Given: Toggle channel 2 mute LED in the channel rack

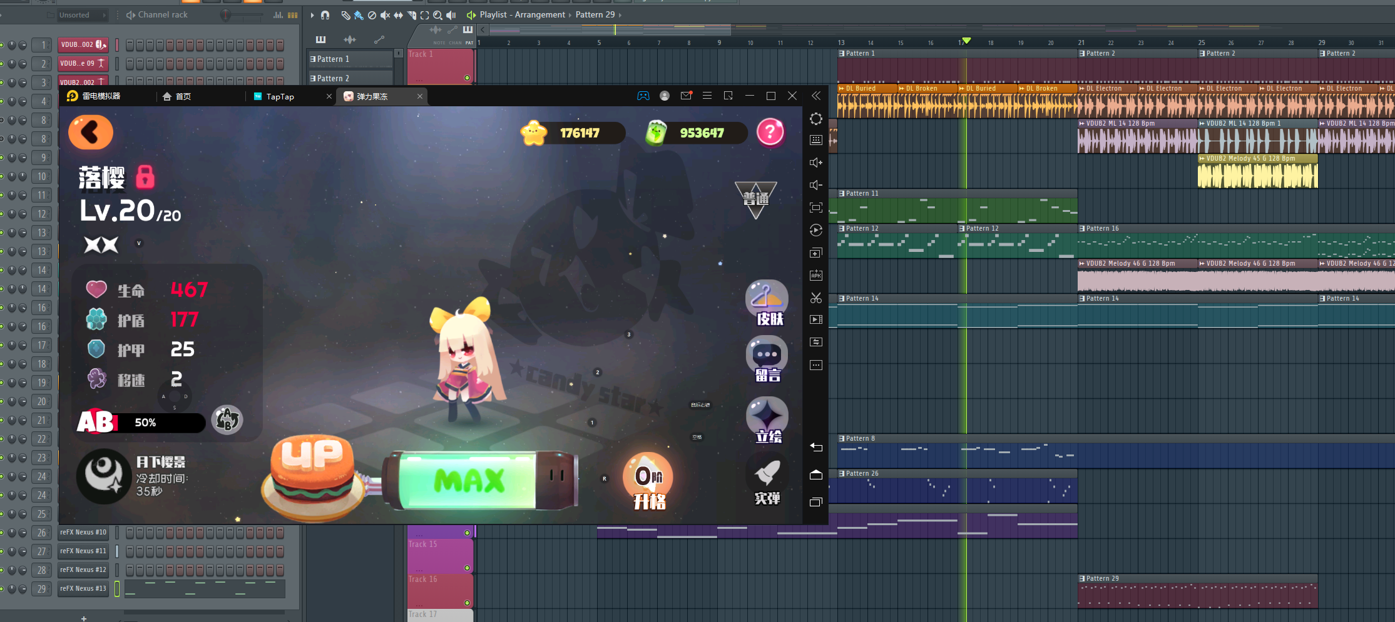Looking at the screenshot, I should coord(2,64).
